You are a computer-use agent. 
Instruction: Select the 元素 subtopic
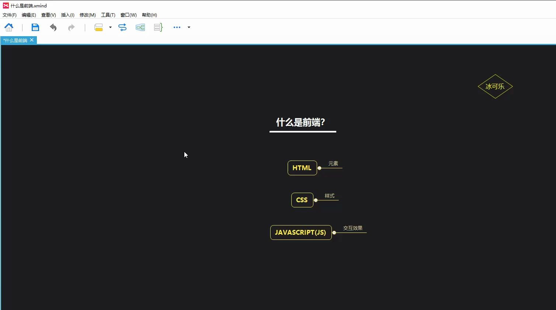pos(333,163)
